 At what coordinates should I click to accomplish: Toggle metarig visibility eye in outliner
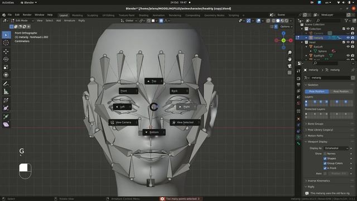click(348, 37)
